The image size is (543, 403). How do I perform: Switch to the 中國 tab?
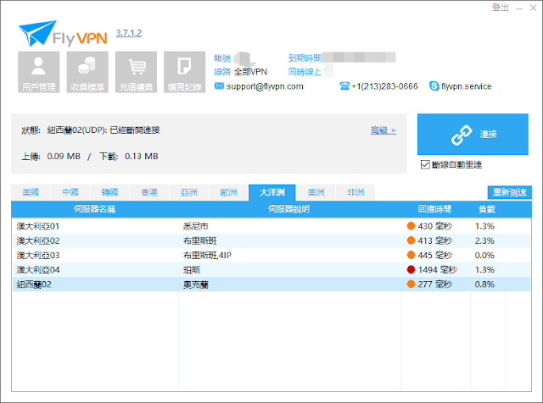[x=70, y=192]
